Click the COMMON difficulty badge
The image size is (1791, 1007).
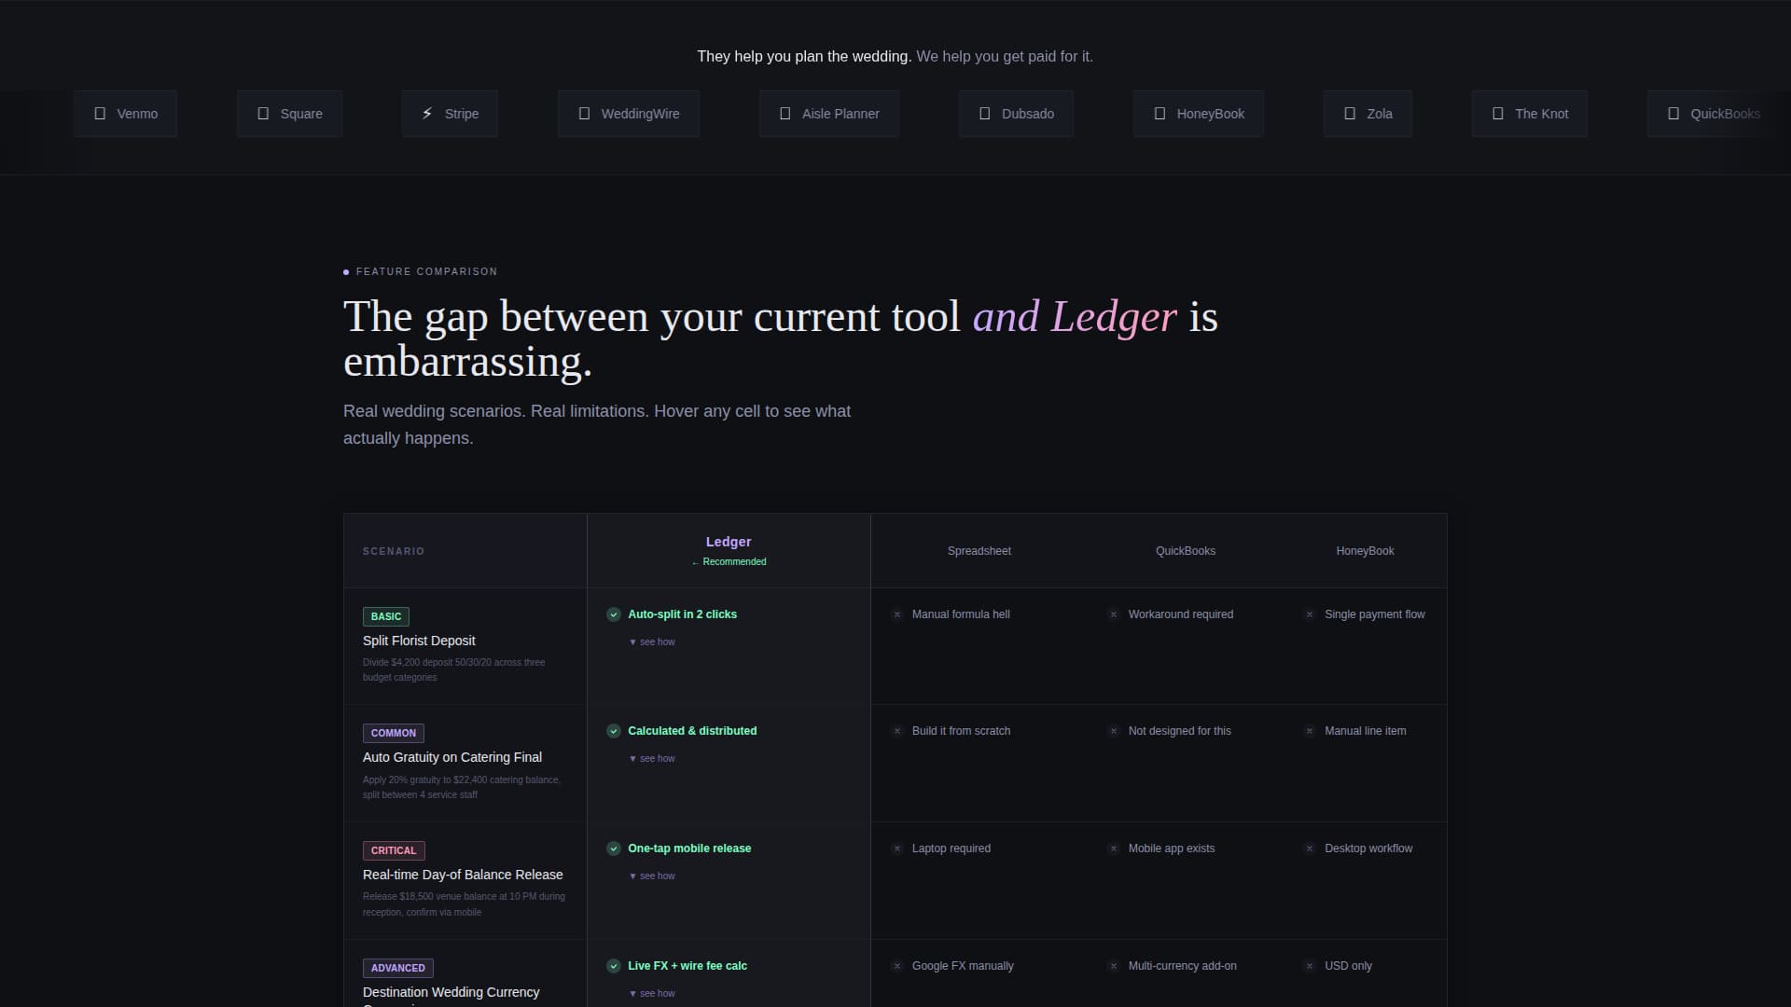point(394,733)
